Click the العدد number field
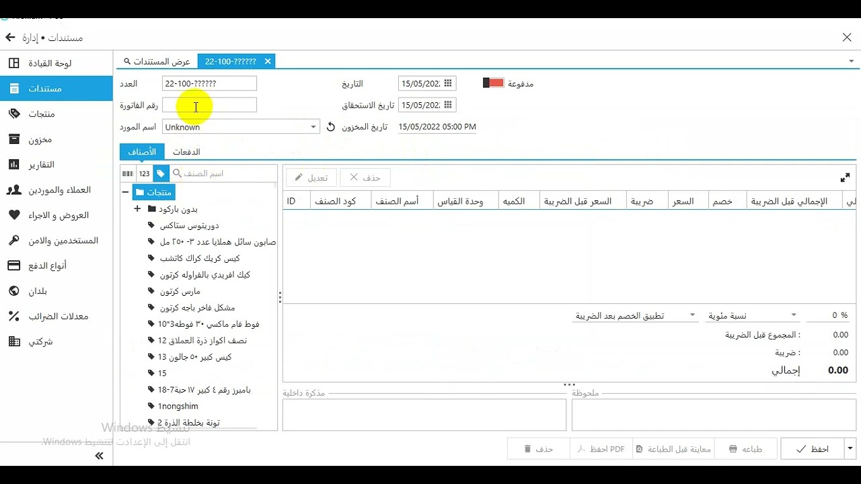861x484 pixels. point(209,83)
